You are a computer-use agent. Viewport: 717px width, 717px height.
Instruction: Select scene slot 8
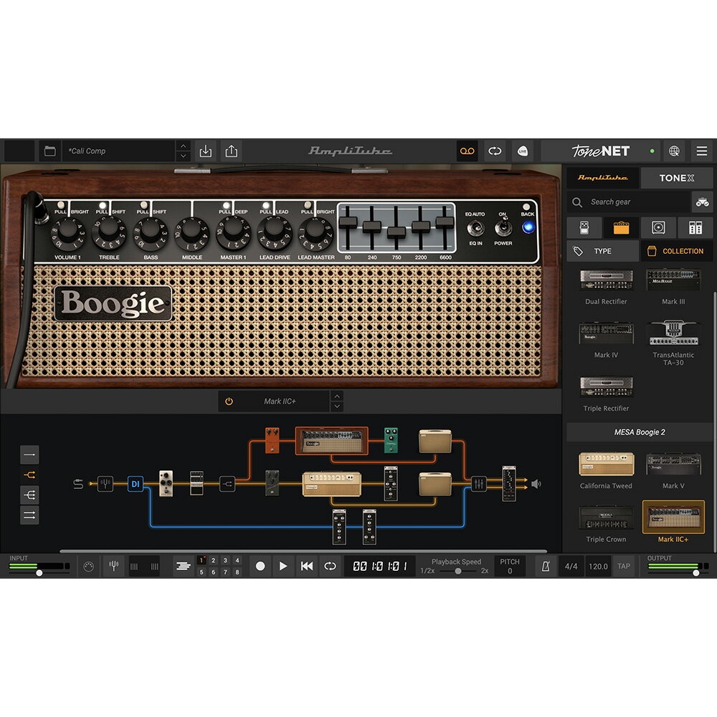237,572
